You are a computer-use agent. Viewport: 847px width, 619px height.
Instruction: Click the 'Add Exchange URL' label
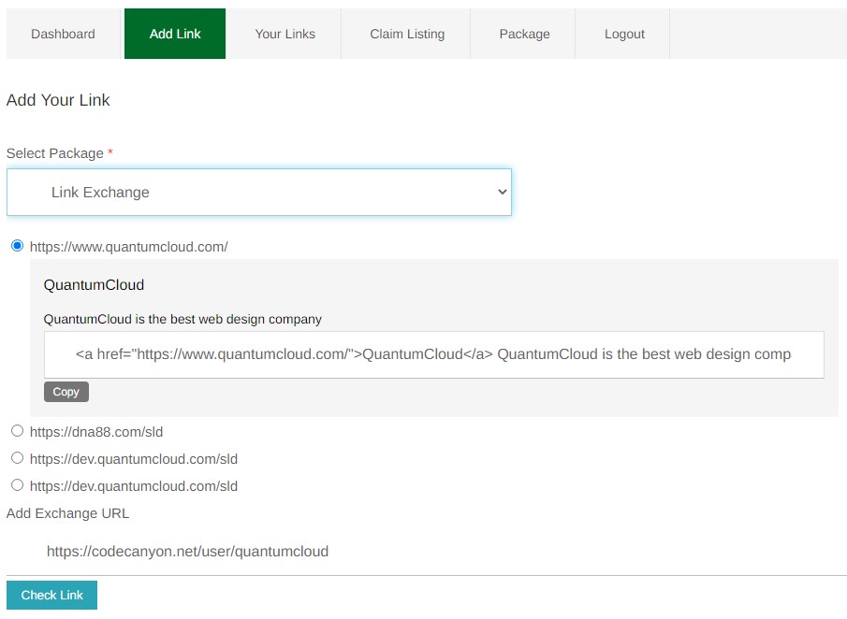67,513
